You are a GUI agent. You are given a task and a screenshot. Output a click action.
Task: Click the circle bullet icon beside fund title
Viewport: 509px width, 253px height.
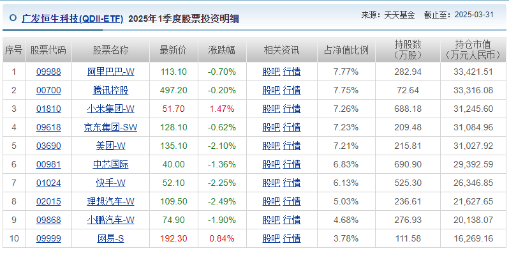13,18
